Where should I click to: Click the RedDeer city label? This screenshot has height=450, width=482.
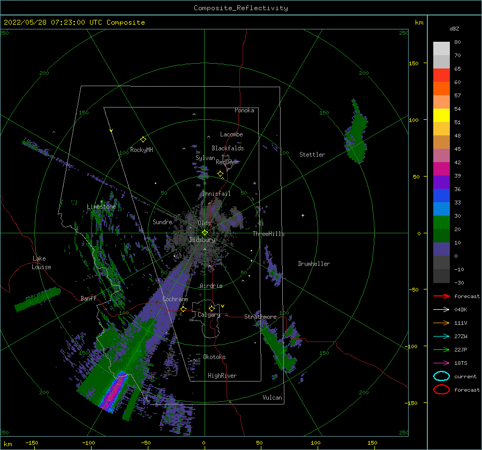(x=227, y=162)
